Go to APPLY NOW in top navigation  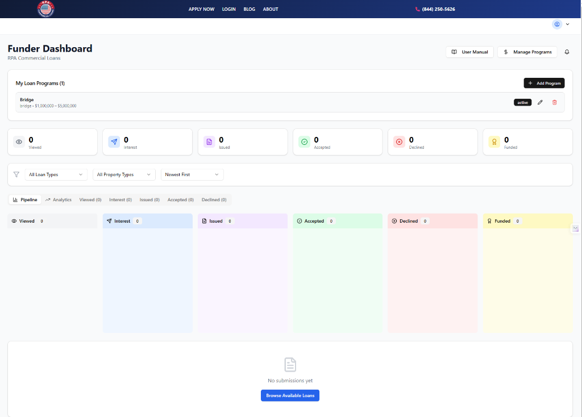coord(201,9)
